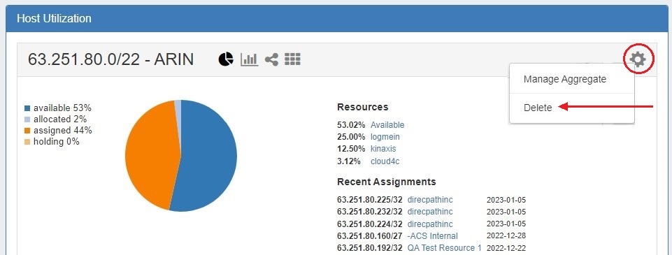Open the gear settings menu

(638, 59)
